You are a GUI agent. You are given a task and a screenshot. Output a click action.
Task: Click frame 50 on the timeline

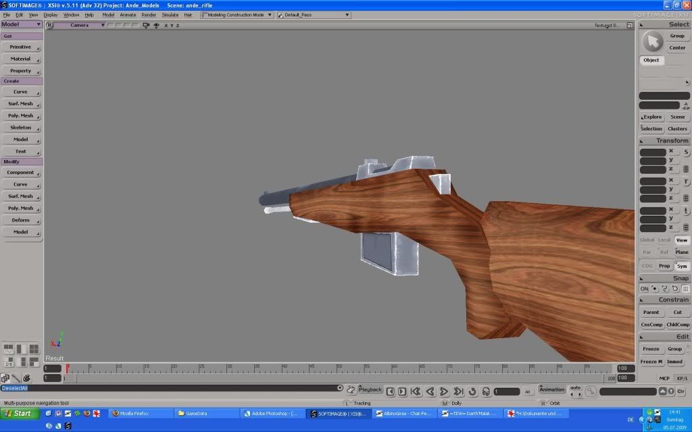339,368
